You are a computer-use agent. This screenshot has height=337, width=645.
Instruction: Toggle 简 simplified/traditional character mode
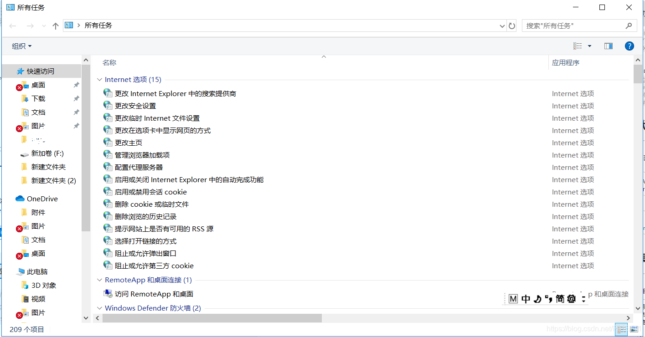tap(560, 299)
